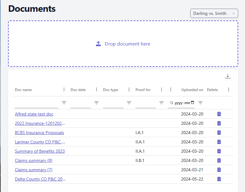Image resolution: width=245 pixels, height=192 pixels.
Task: Open the Alfred state test doc link
Action: pyautogui.click(x=34, y=114)
